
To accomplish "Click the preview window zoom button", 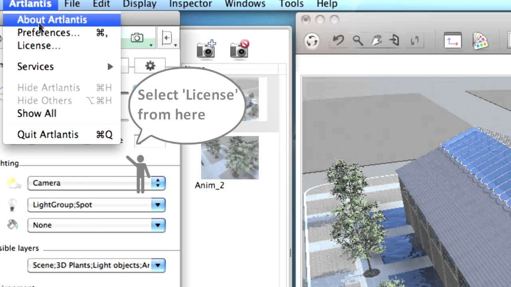I will (335, 20).
